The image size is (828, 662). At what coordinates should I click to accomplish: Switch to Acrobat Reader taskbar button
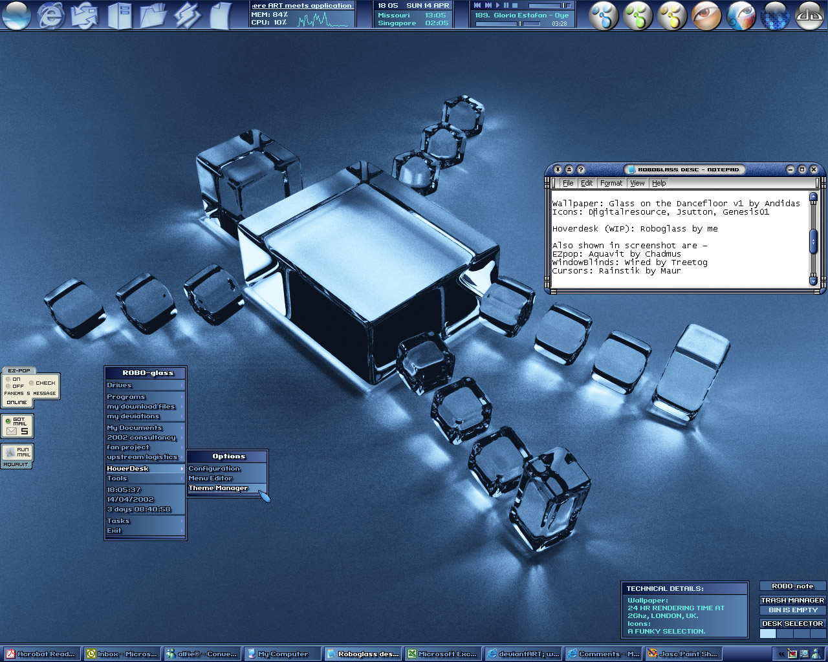click(x=42, y=654)
